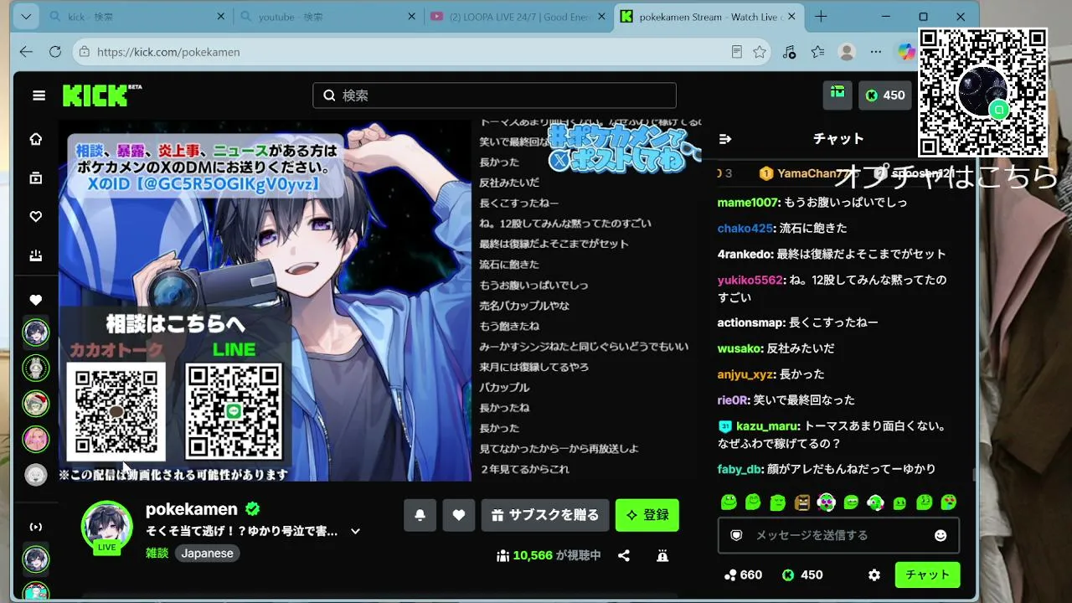Collapse the chat panel with the arrow icon
Image resolution: width=1072 pixels, height=603 pixels.
[725, 139]
